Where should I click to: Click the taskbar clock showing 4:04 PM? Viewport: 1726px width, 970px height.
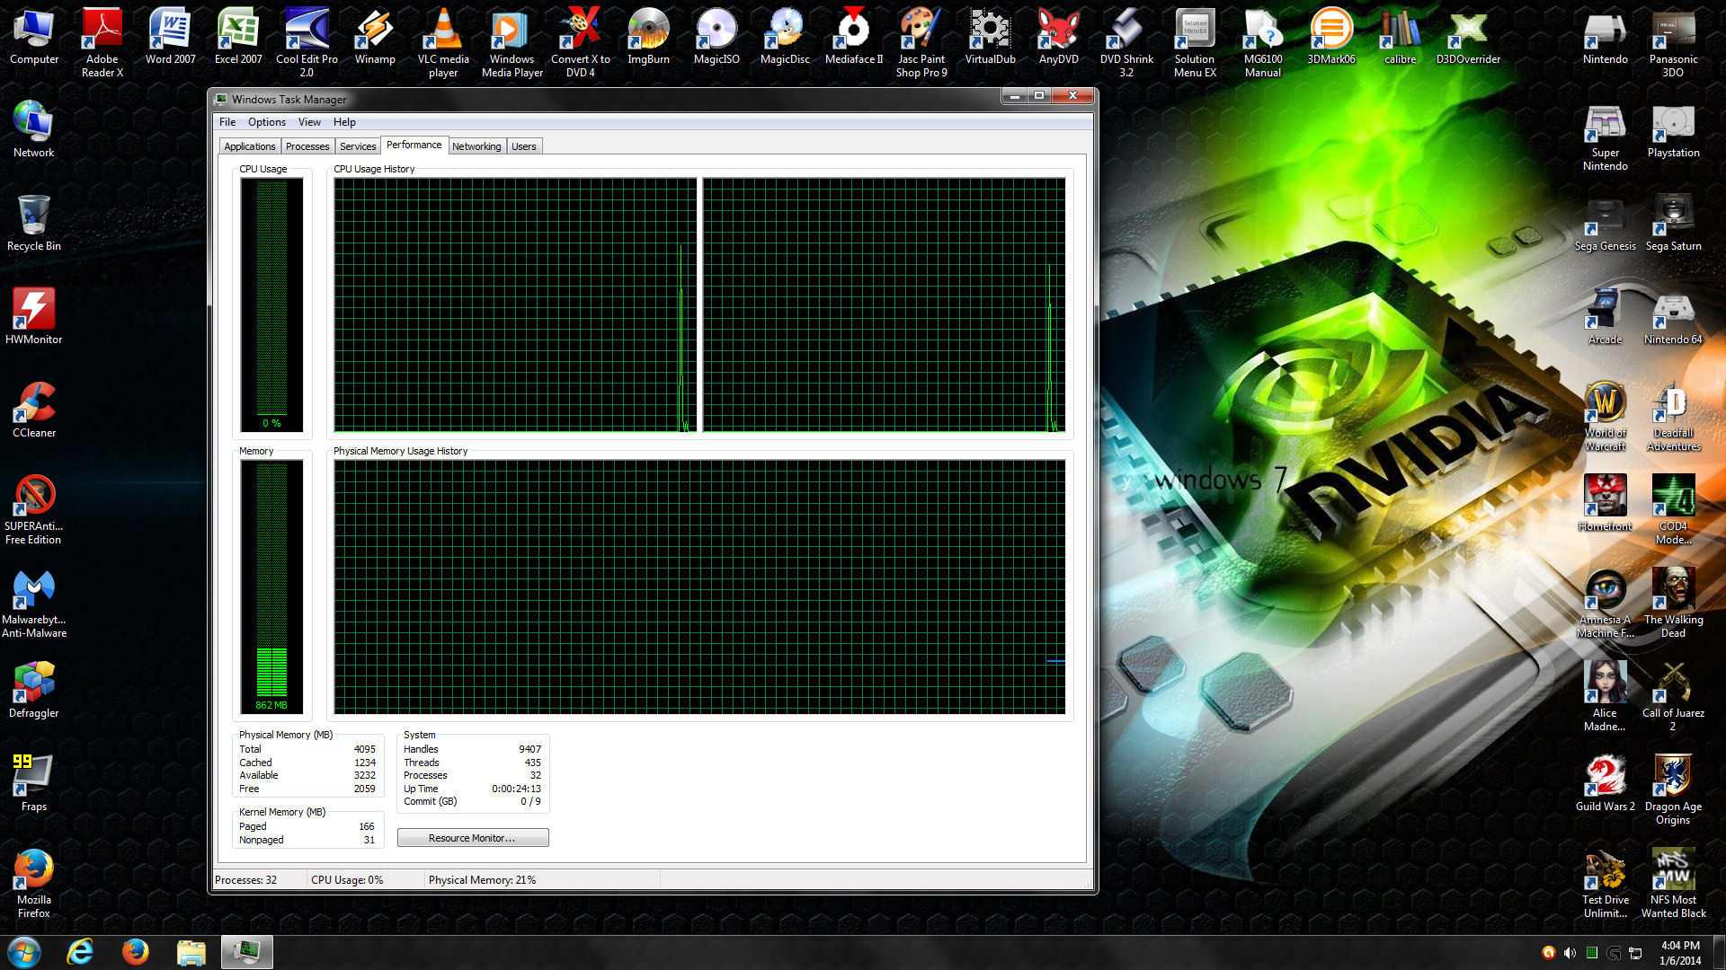(x=1680, y=953)
